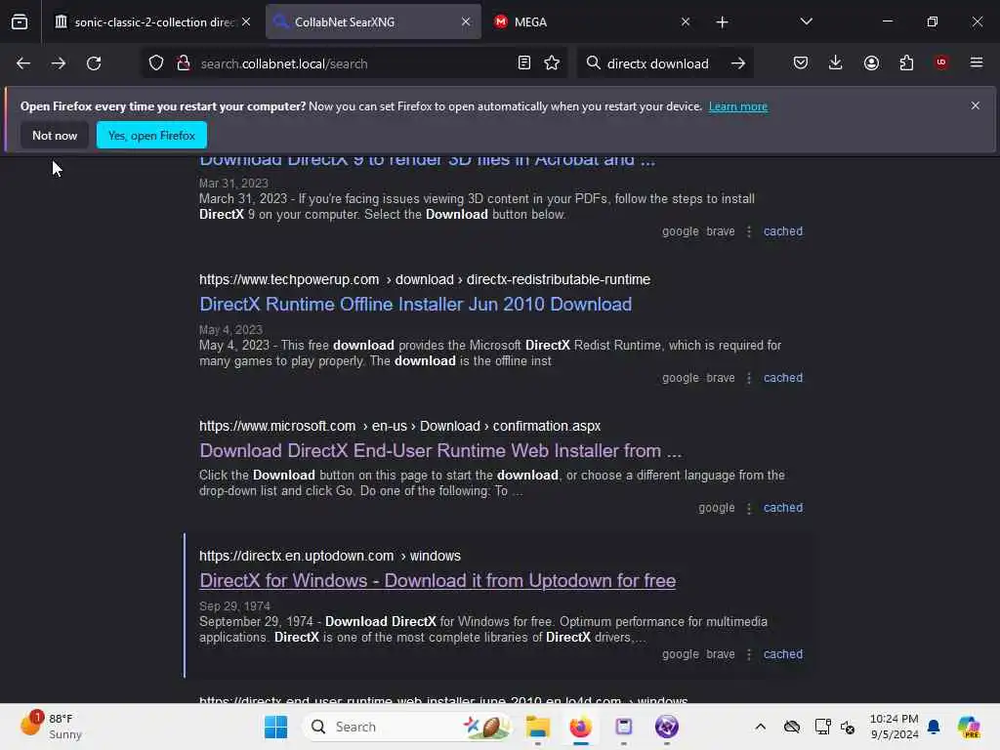Open Download DirectX End-User Runtime Web Installer result
Image resolution: width=1000 pixels, height=750 pixels.
pos(440,451)
